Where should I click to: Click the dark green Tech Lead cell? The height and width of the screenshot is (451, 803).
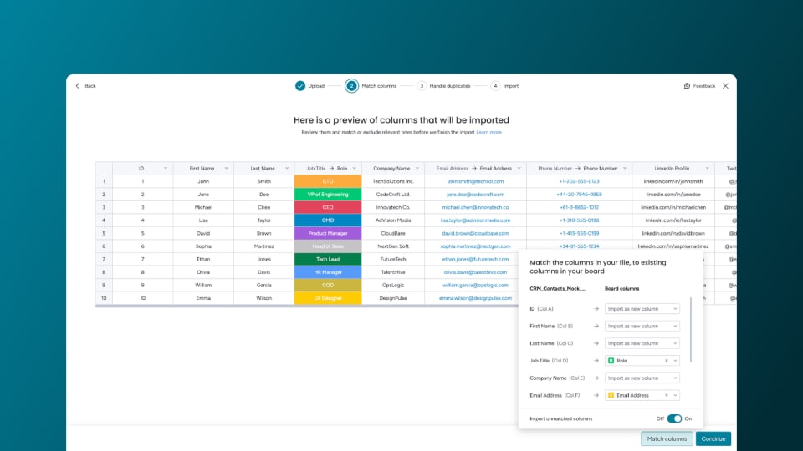pyautogui.click(x=328, y=259)
